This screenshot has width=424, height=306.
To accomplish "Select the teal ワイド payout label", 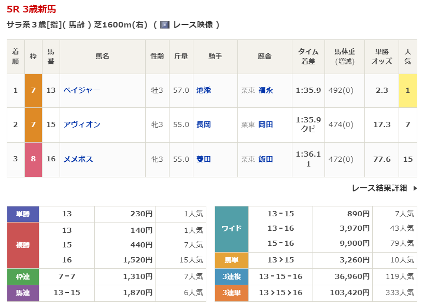I will 232,229.
